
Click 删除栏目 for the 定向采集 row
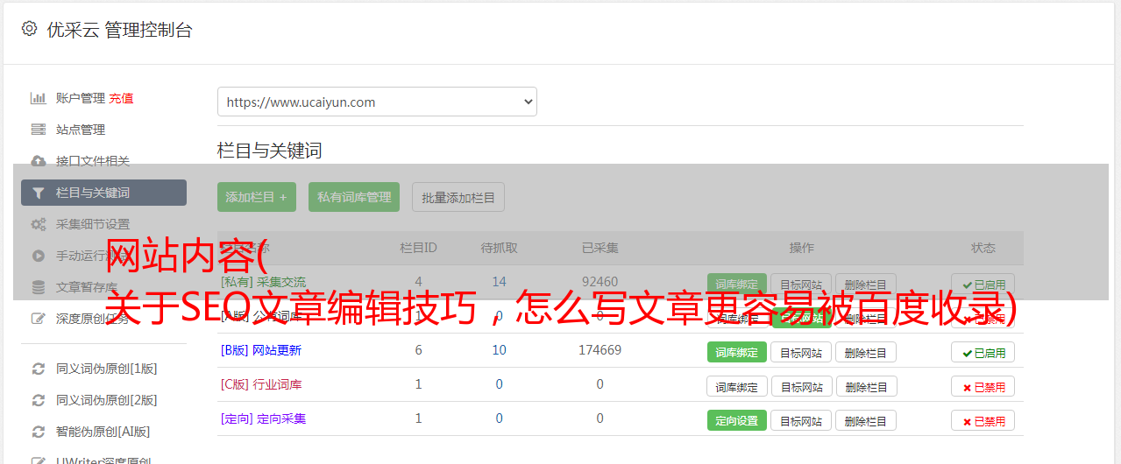click(866, 420)
